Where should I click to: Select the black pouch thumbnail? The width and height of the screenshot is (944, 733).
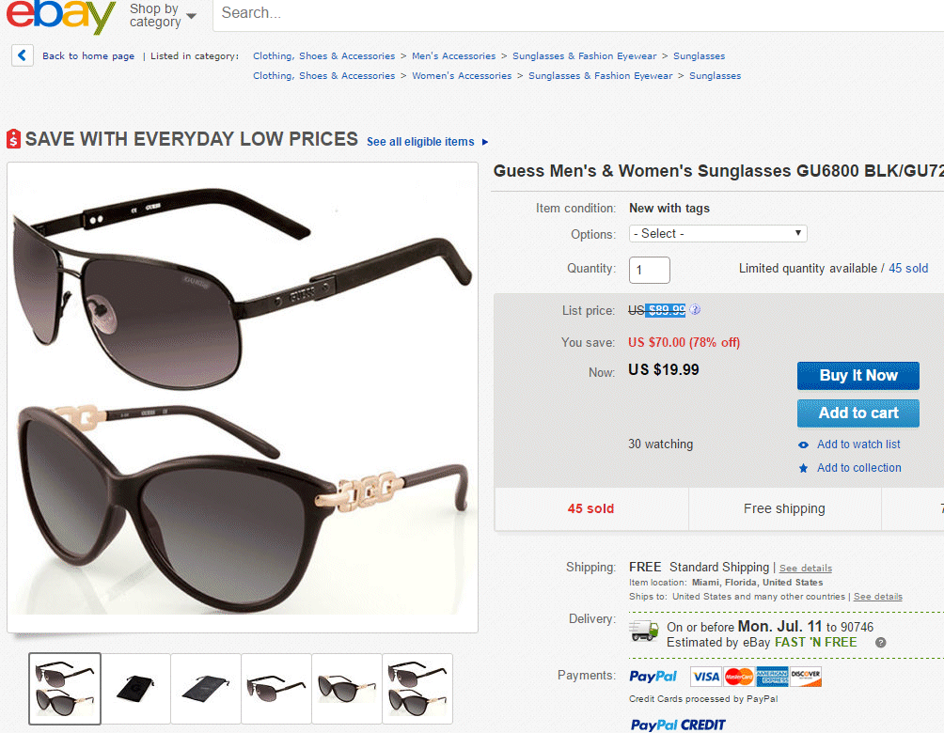pyautogui.click(x=134, y=688)
